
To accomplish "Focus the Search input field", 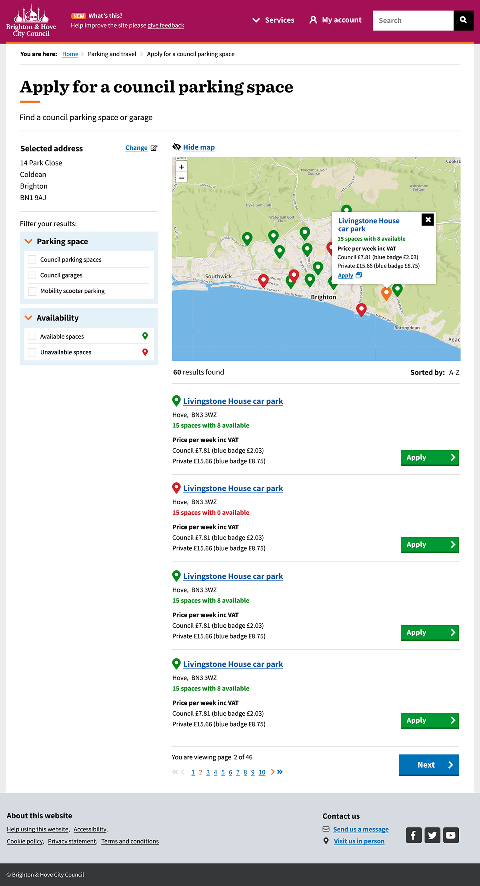I will tap(413, 20).
